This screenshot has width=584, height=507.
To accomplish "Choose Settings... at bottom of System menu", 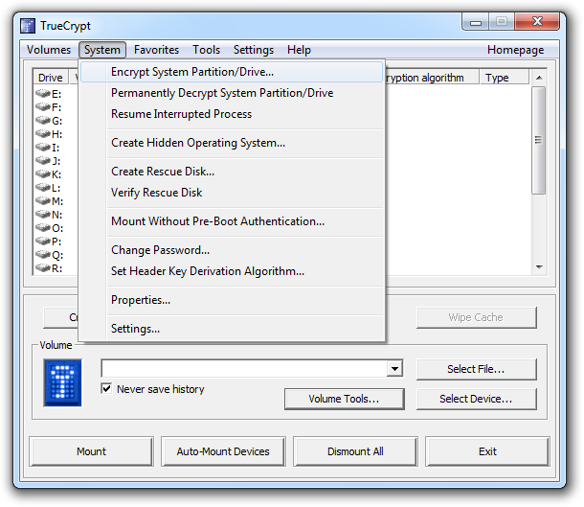I will tap(232, 329).
